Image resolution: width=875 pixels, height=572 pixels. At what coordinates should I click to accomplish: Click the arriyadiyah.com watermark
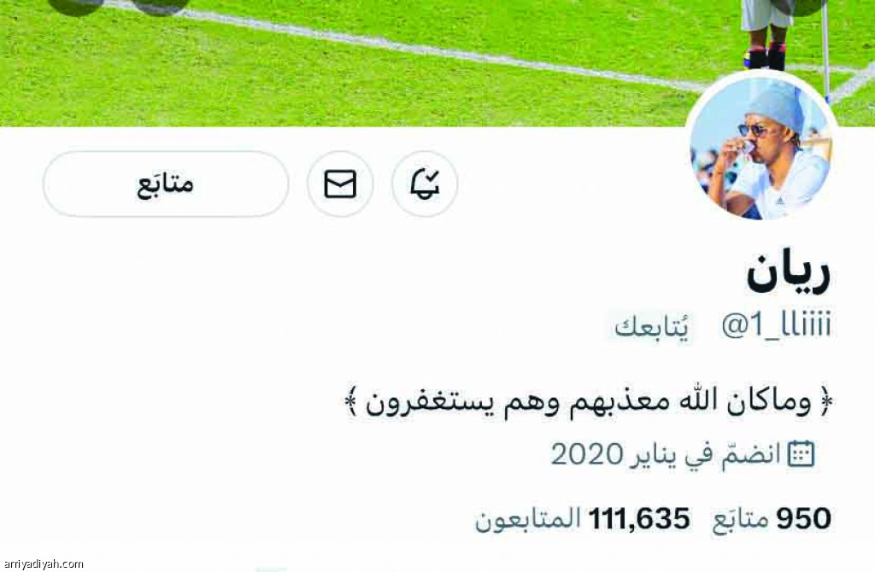tap(43, 563)
